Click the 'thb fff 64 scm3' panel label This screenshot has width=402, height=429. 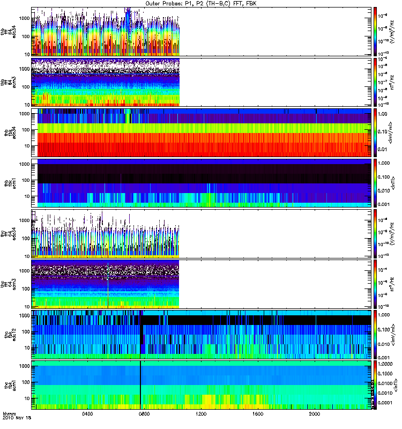(8, 83)
